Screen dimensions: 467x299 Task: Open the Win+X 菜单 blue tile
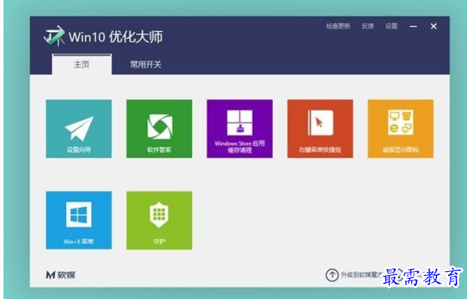79,220
